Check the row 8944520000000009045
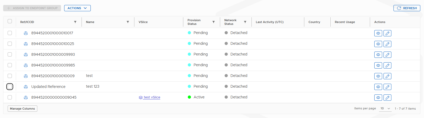This screenshot has width=424, height=118. click(x=10, y=97)
